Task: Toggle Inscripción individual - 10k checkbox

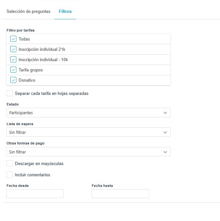Action: (13, 60)
